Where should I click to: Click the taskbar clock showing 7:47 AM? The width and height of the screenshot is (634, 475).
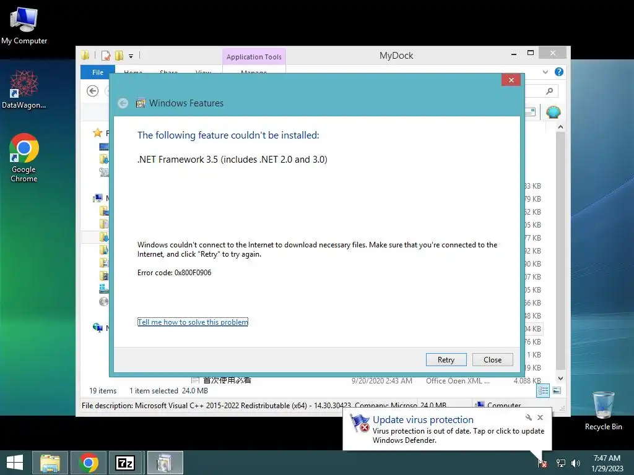(607, 463)
